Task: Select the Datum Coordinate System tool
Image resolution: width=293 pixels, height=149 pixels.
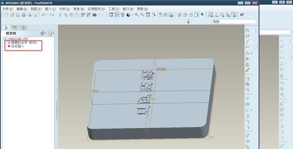Action: tap(247, 59)
